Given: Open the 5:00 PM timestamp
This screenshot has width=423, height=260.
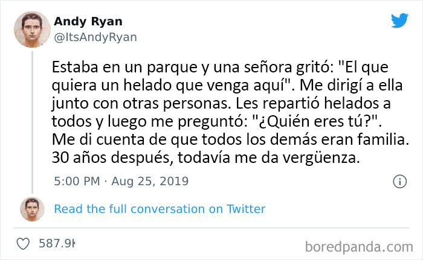Looking at the screenshot, I should coord(76,181).
